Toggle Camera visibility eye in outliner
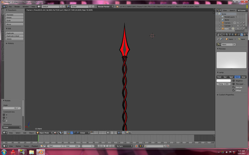Viewport: 249px width, 155px height. [x=238, y=23]
